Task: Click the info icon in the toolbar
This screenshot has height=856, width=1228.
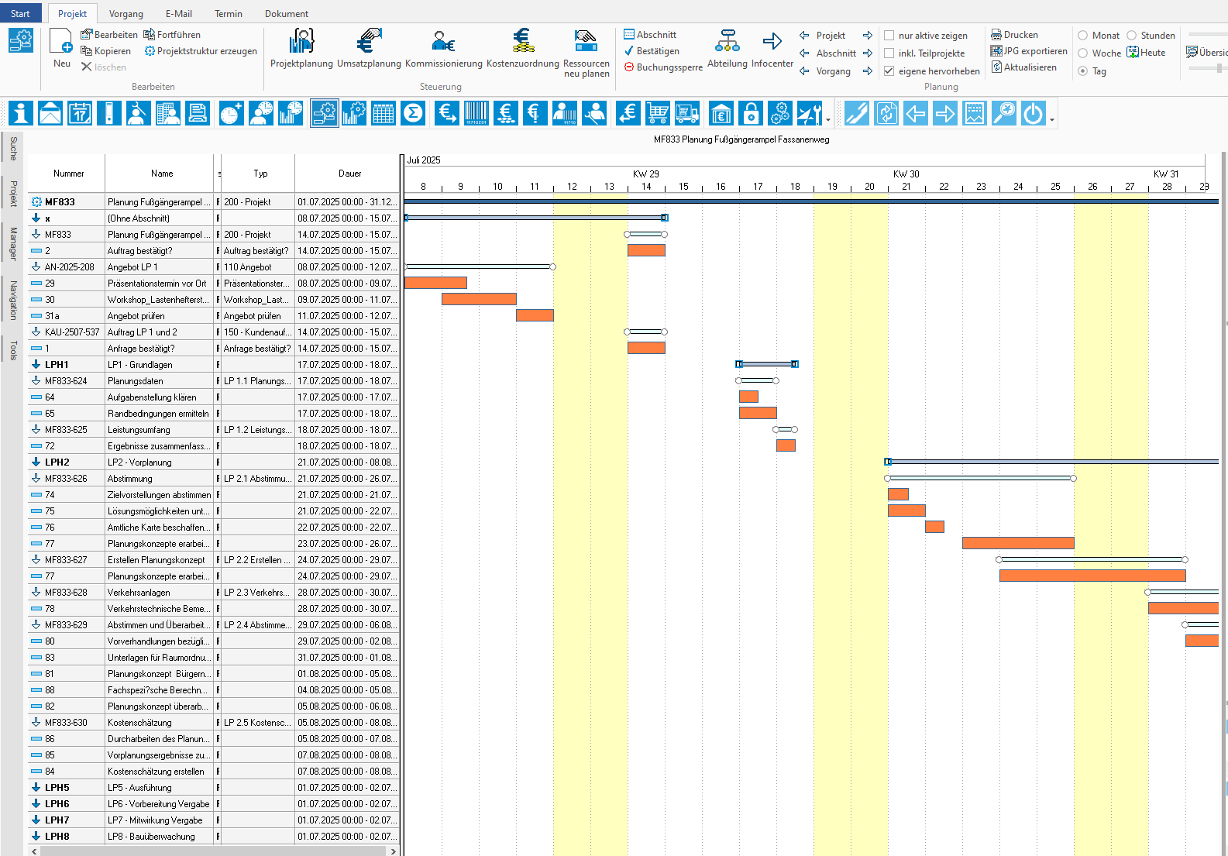Action: [21, 113]
